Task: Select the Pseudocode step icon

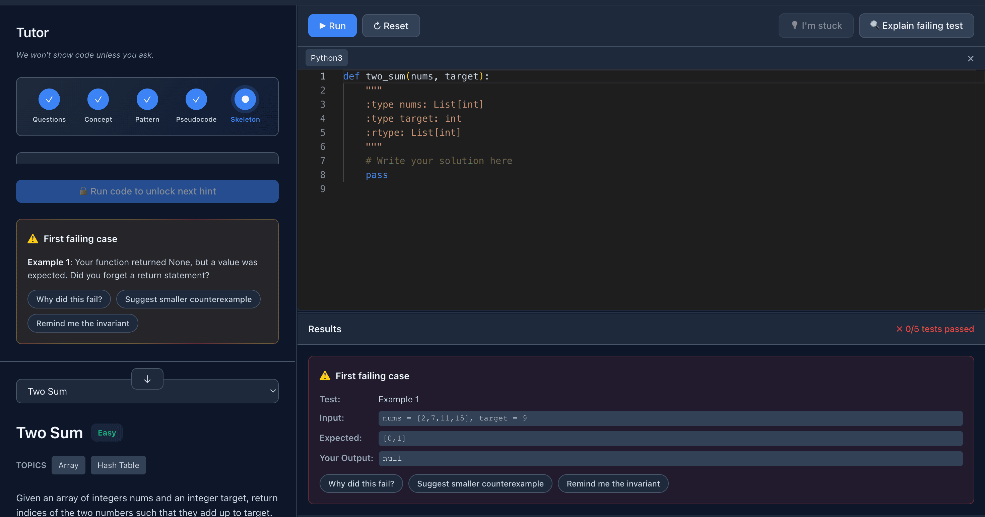Action: pyautogui.click(x=196, y=99)
